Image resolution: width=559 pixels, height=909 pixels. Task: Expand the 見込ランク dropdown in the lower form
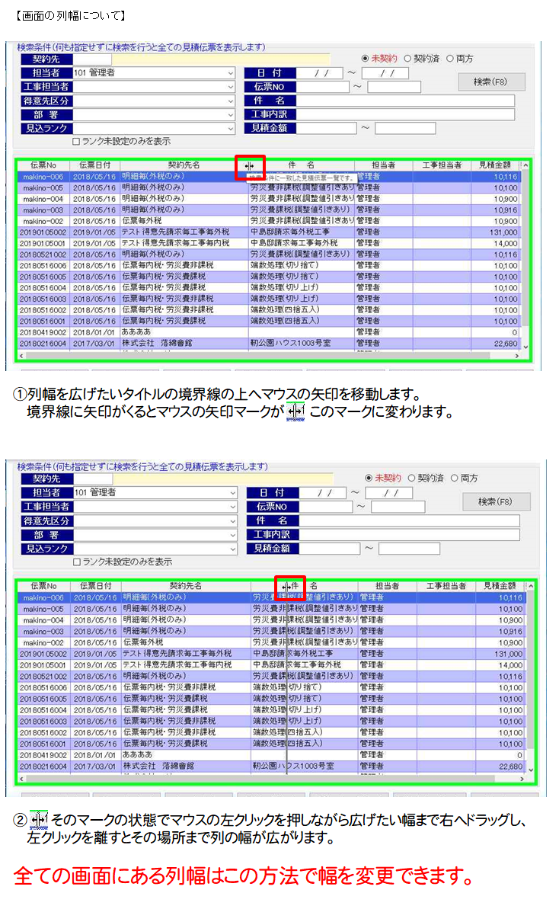pos(233,549)
